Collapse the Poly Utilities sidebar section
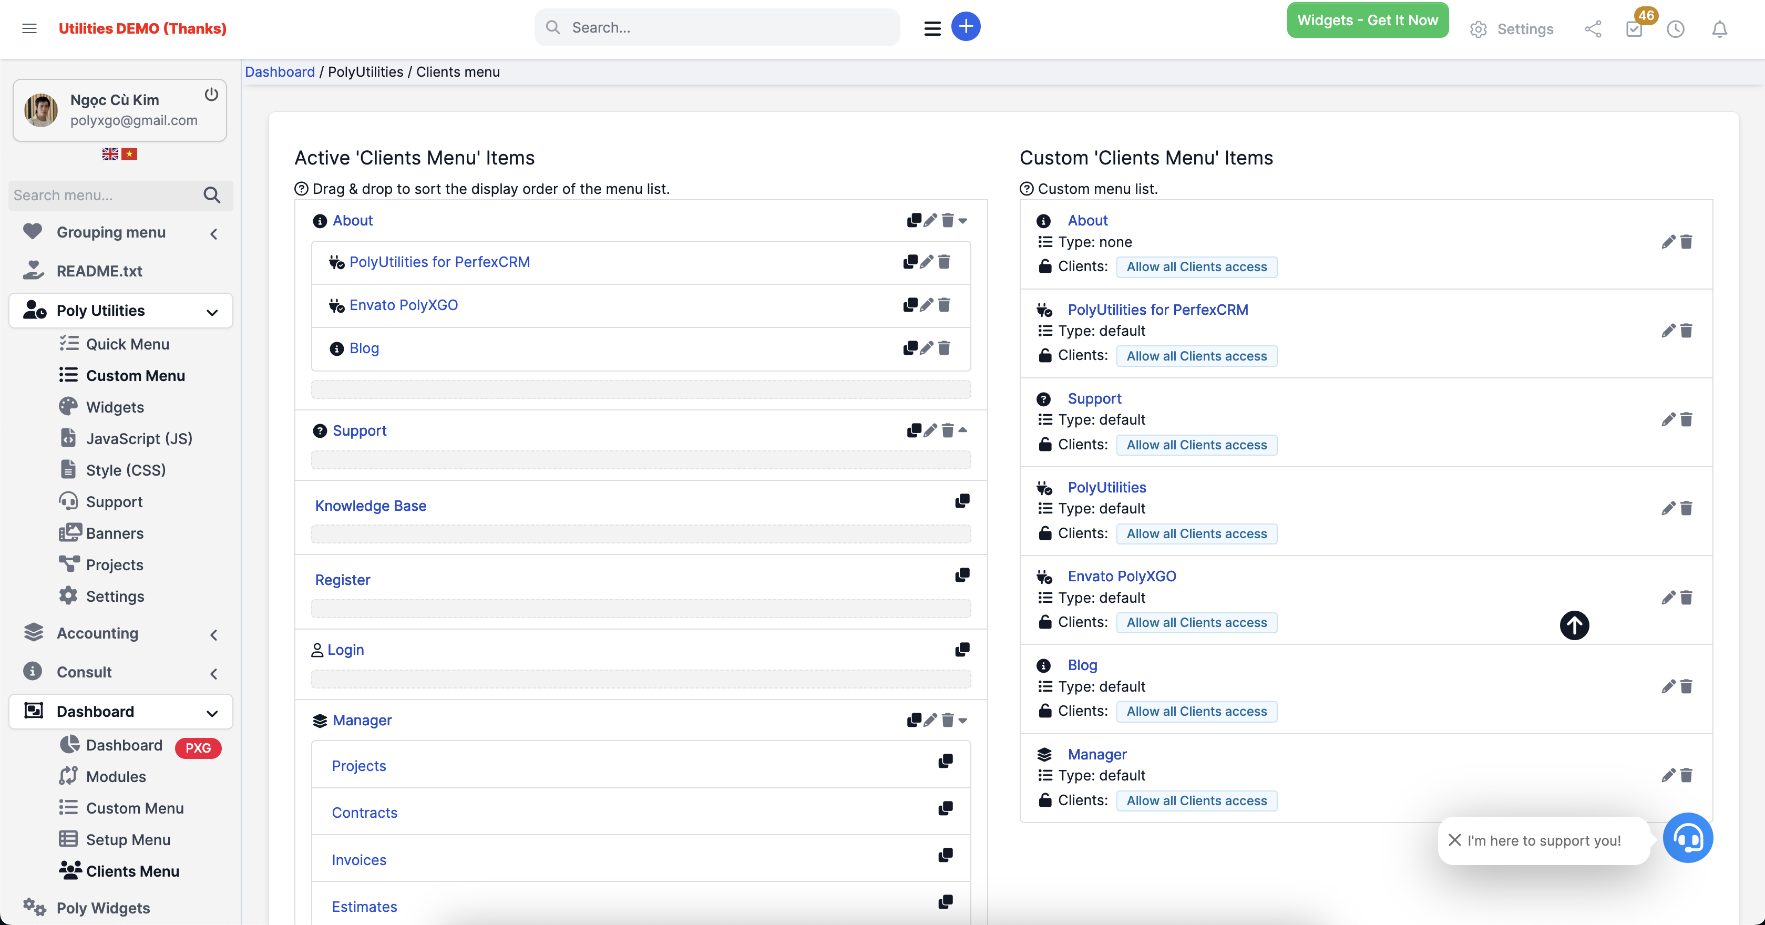1765x925 pixels. pyautogui.click(x=211, y=311)
